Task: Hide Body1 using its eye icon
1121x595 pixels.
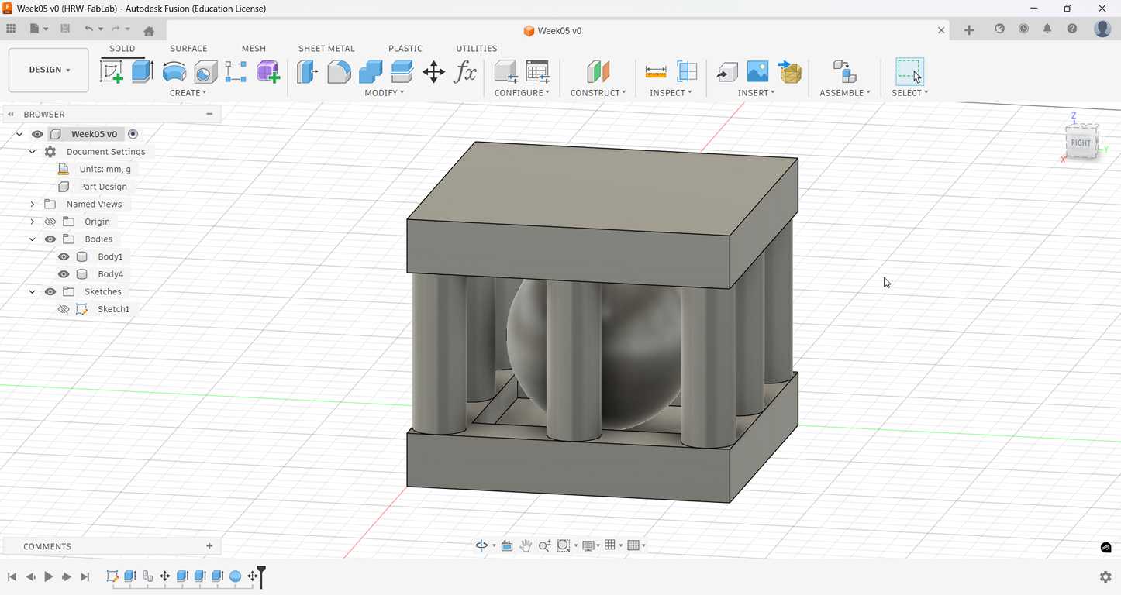Action: click(x=64, y=256)
